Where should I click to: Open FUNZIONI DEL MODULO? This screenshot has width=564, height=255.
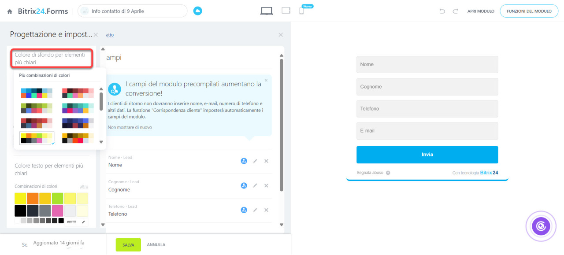[x=529, y=11]
